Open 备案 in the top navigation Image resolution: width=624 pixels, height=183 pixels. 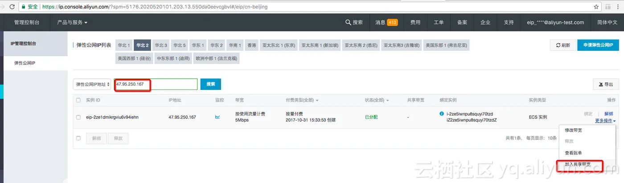pos(462,22)
